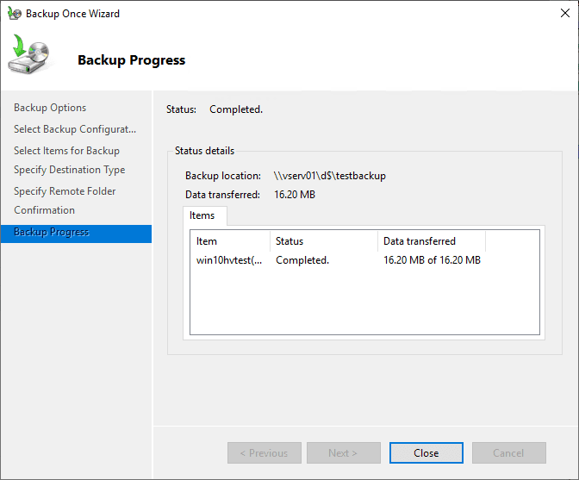The image size is (579, 480).
Task: Select the Backup Progress step
Action: pyautogui.click(x=52, y=233)
